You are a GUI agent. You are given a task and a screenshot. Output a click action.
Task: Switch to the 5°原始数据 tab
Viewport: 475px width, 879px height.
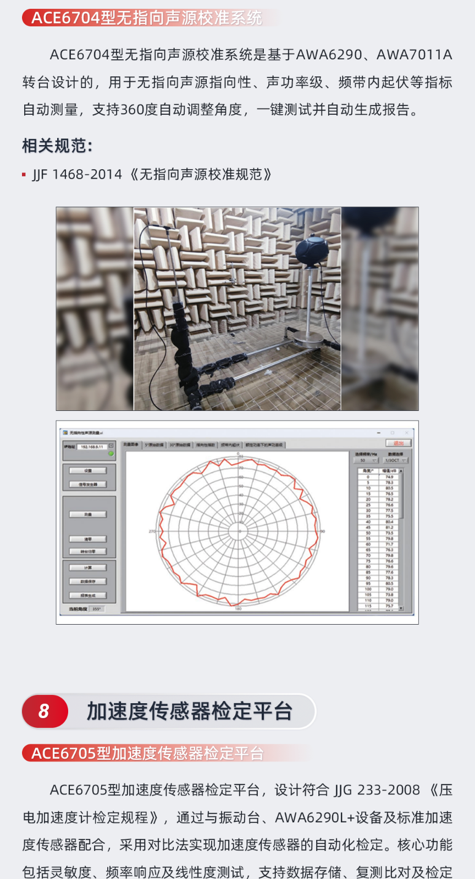point(154,445)
